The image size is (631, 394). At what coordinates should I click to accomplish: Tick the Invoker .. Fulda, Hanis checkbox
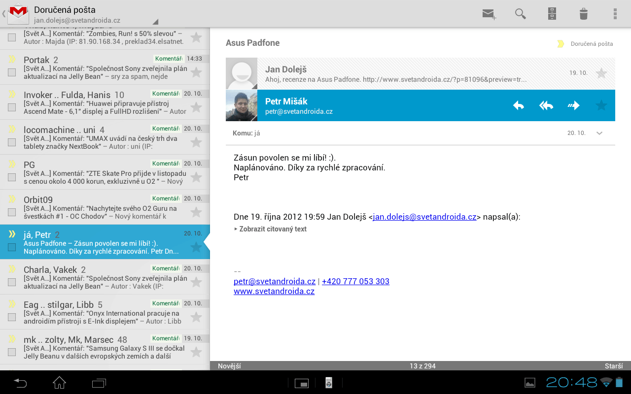pos(12,107)
